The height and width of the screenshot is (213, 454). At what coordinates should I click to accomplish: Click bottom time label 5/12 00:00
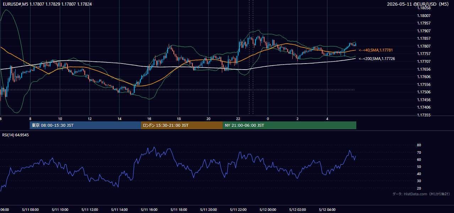click(268, 210)
